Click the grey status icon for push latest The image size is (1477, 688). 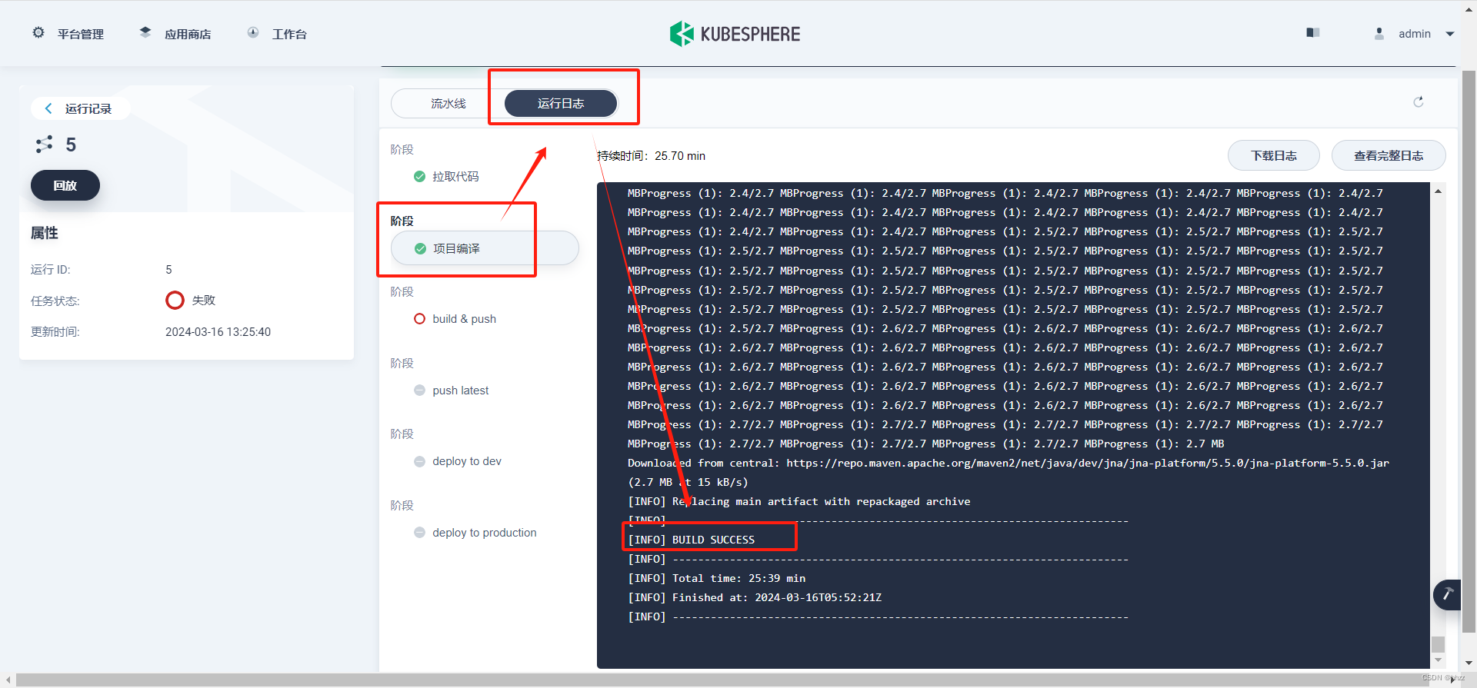(419, 391)
